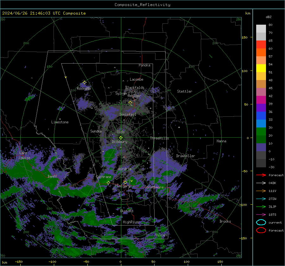
Task: Click the purple 36–39 dBZ swatch
Action: 261,108
